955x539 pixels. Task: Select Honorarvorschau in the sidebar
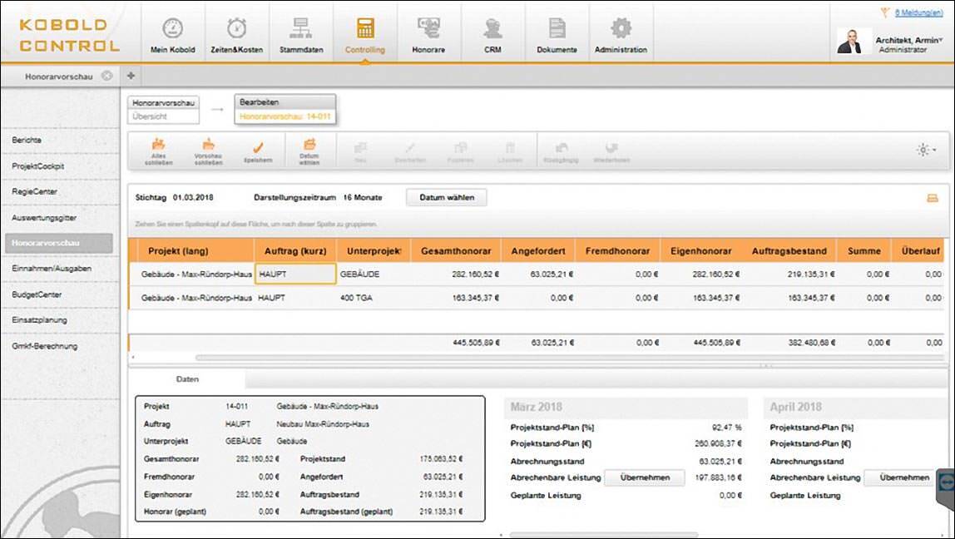(x=58, y=243)
